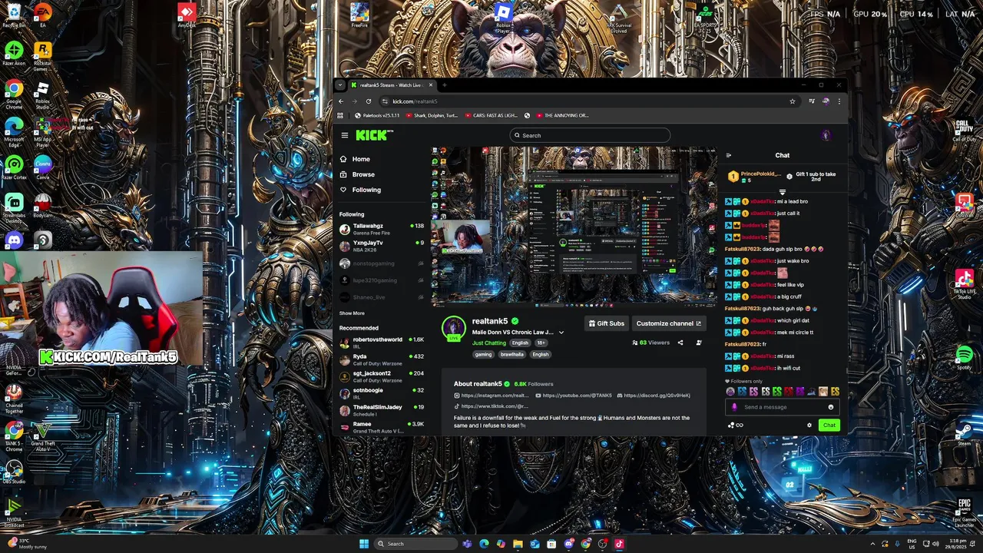Click the Windows taskbar search box
Screen dimensions: 983x553
[x=415, y=544]
